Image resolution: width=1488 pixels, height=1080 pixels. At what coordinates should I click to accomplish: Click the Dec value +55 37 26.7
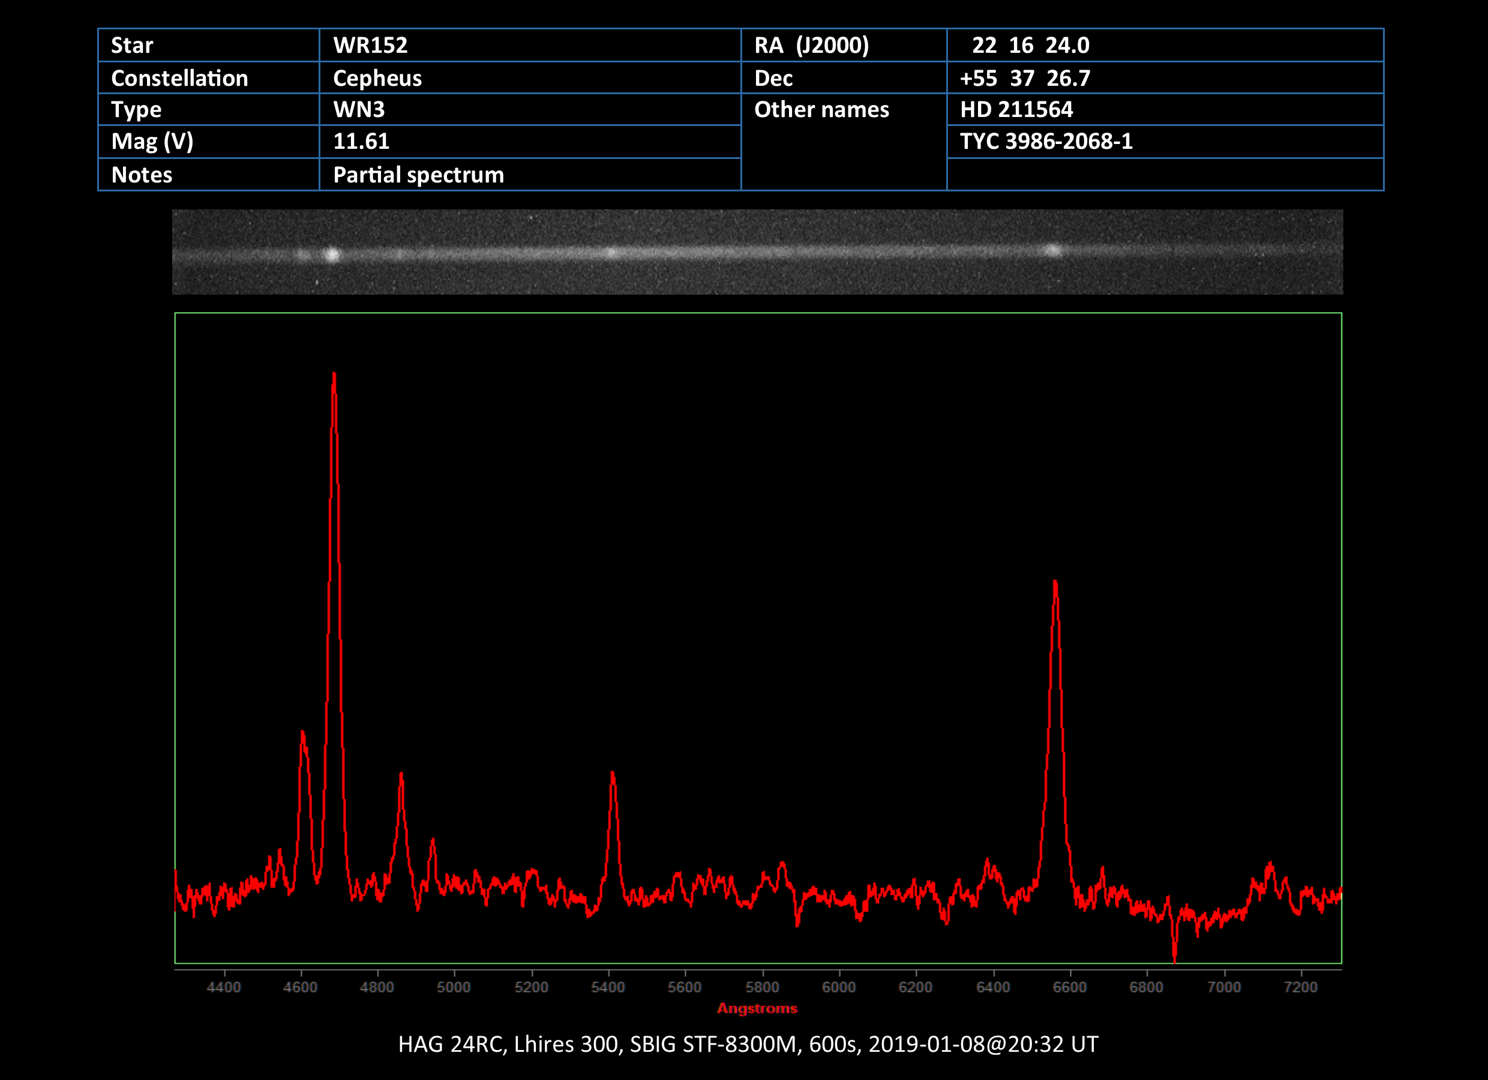1025,78
